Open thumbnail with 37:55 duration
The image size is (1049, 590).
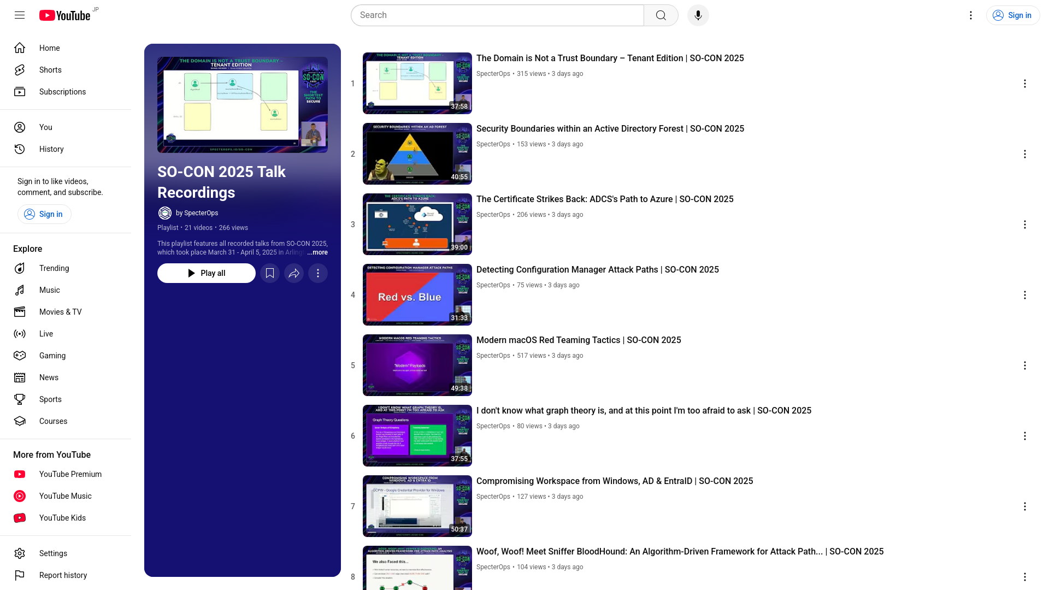(417, 436)
